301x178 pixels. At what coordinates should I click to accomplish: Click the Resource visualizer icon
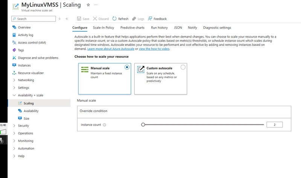[14, 73]
